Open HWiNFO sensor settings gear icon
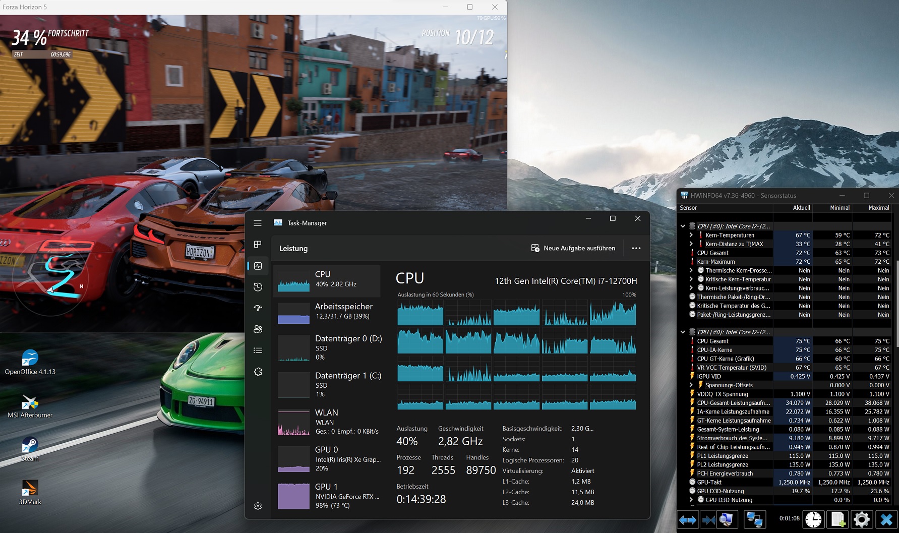The image size is (899, 533). pyautogui.click(x=862, y=519)
